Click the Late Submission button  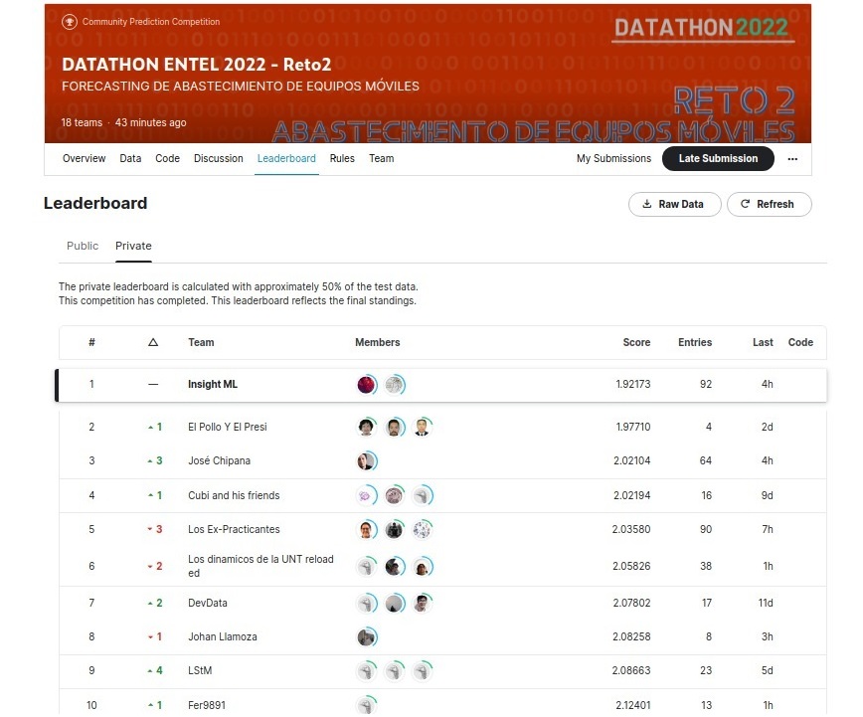click(x=718, y=158)
